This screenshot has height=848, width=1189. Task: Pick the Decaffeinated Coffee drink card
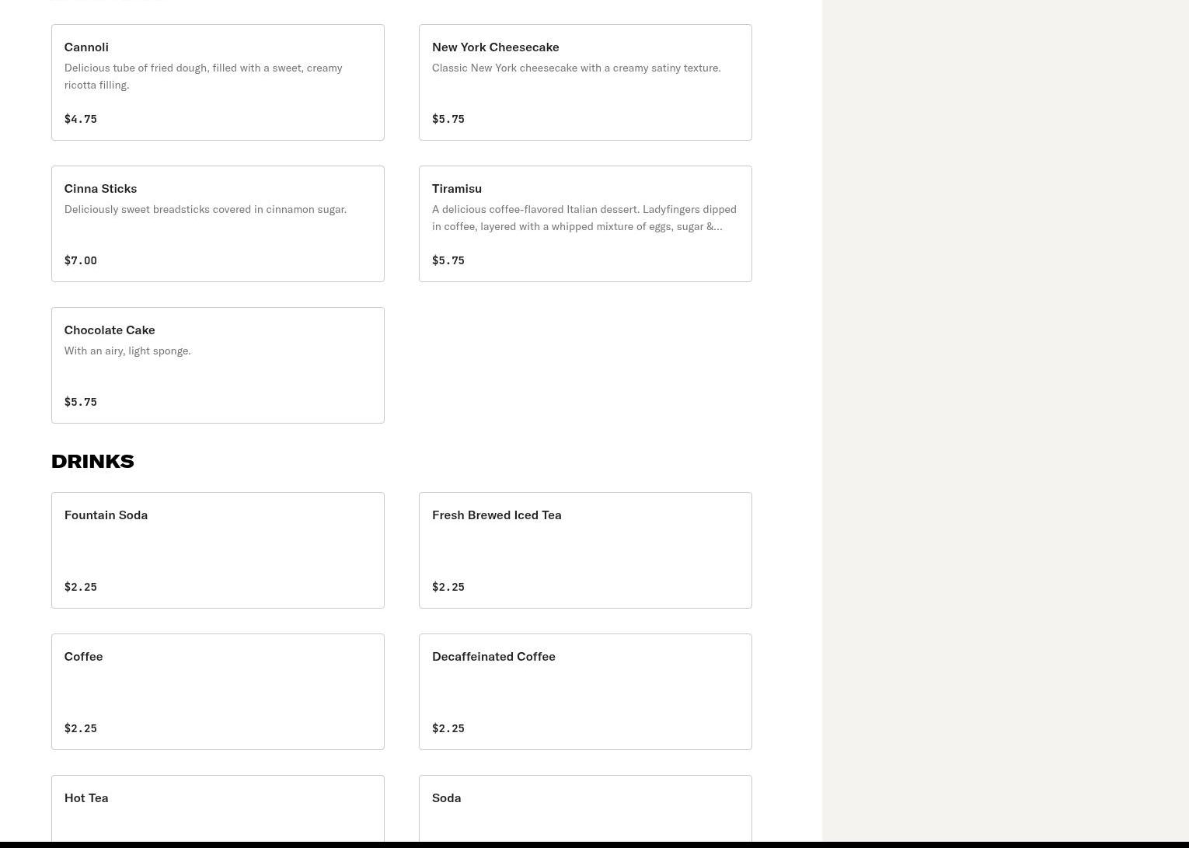[x=585, y=692]
